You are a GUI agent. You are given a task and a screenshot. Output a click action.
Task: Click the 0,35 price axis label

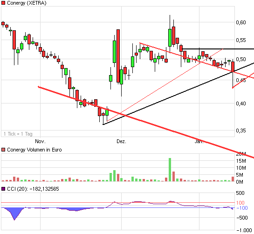[x=241, y=131]
